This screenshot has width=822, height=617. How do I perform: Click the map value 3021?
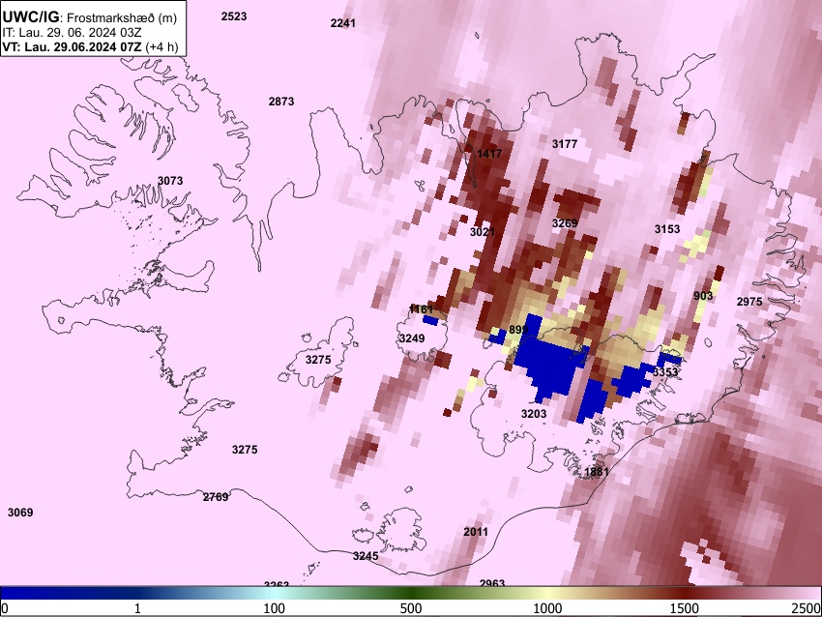[483, 232]
